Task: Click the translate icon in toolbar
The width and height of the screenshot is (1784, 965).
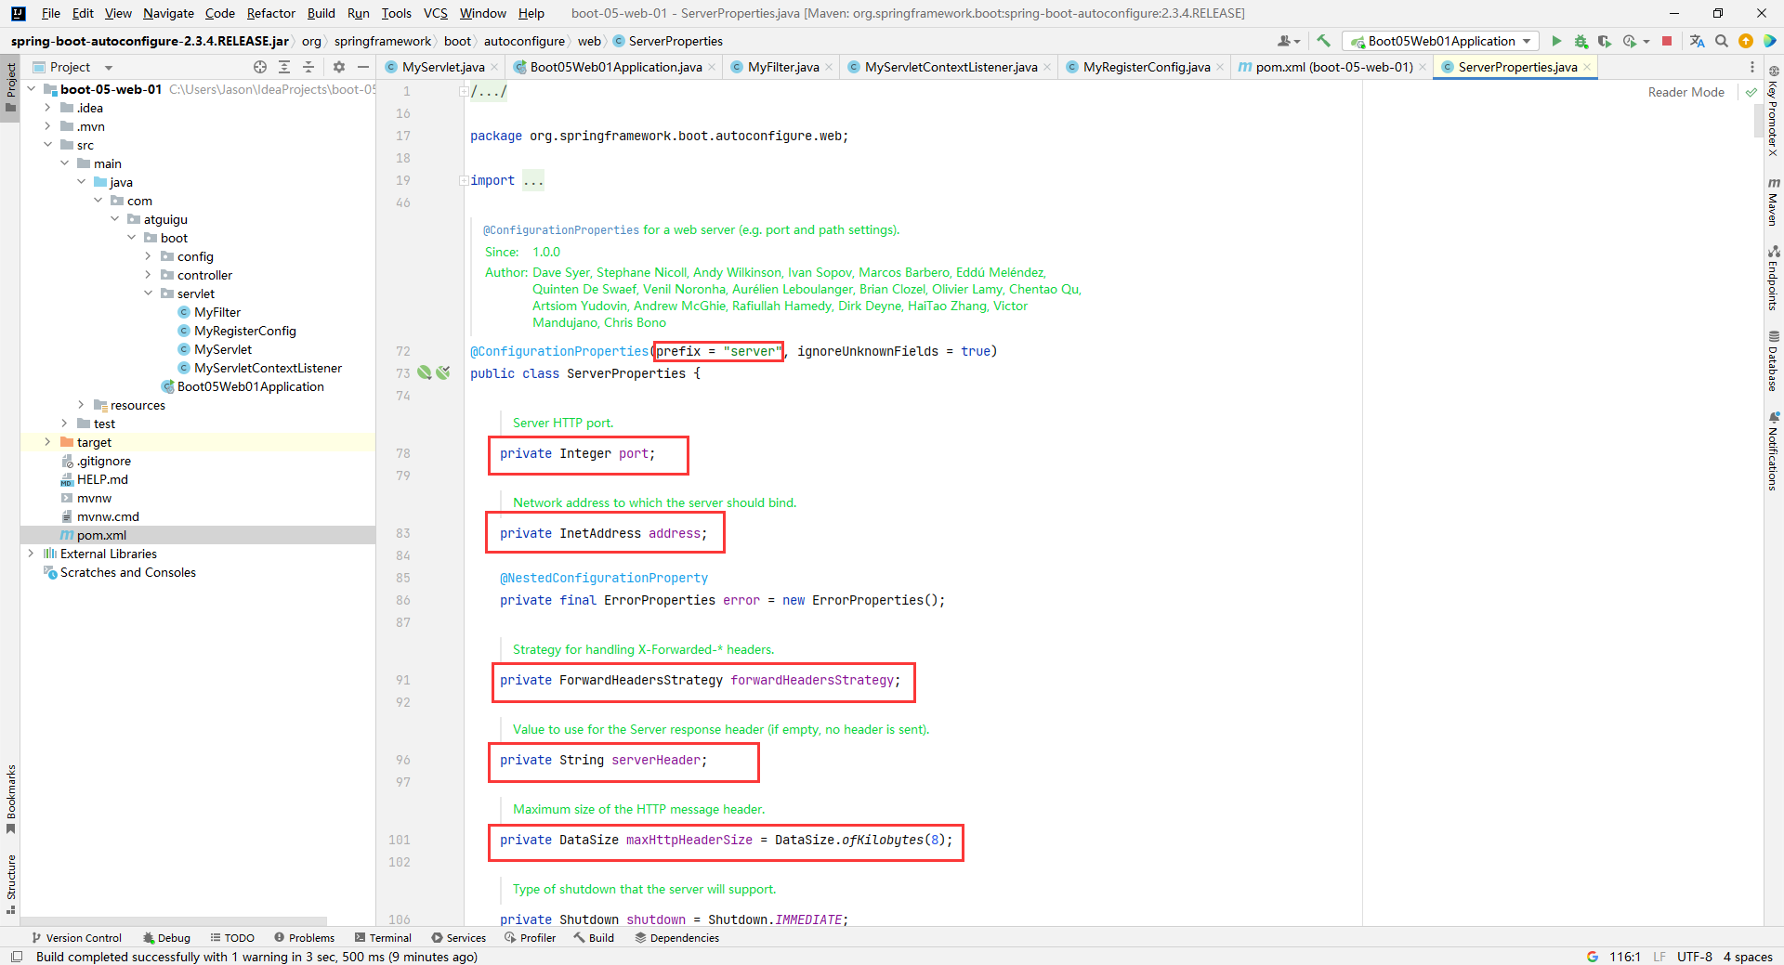Action: click(x=1697, y=41)
